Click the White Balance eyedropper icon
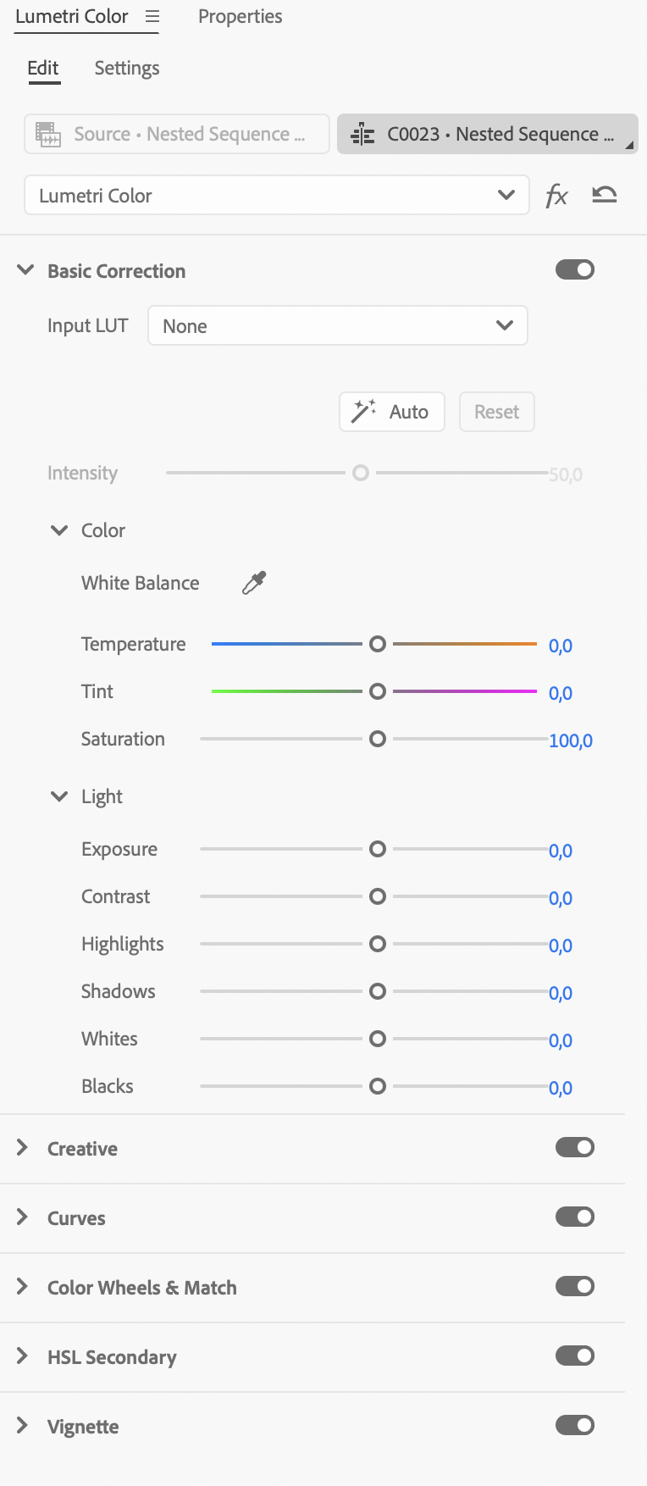Screen dimensions: 647x1486 254,583
